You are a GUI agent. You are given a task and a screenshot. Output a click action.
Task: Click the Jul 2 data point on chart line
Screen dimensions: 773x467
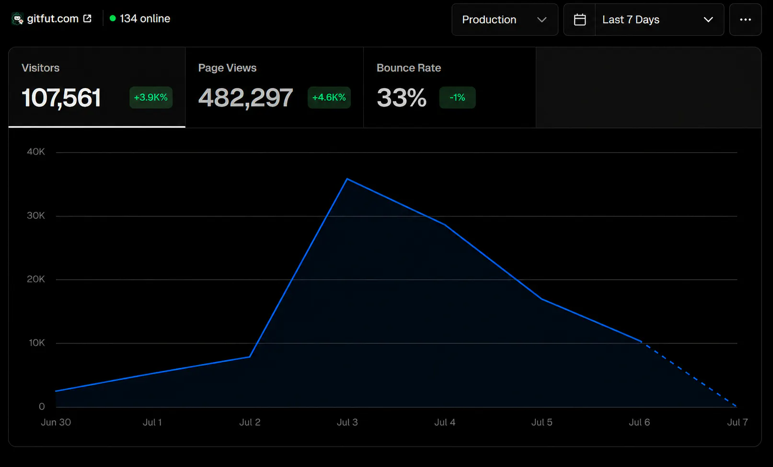pos(250,356)
